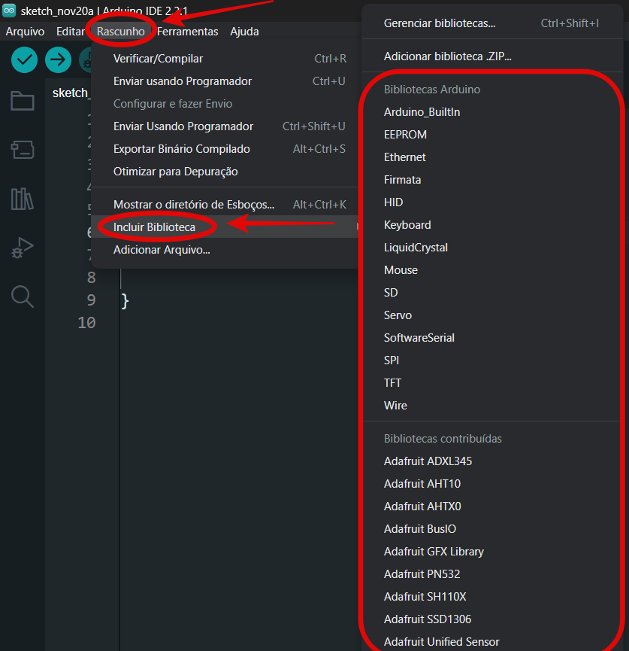Open the Library Manager books icon
The height and width of the screenshot is (651, 629).
pyautogui.click(x=23, y=199)
